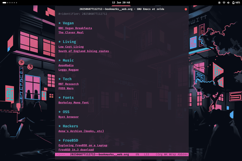242x161 pixels.
Task: Open the BBC Vegan Breakfasts link
Action: pos(75,28)
